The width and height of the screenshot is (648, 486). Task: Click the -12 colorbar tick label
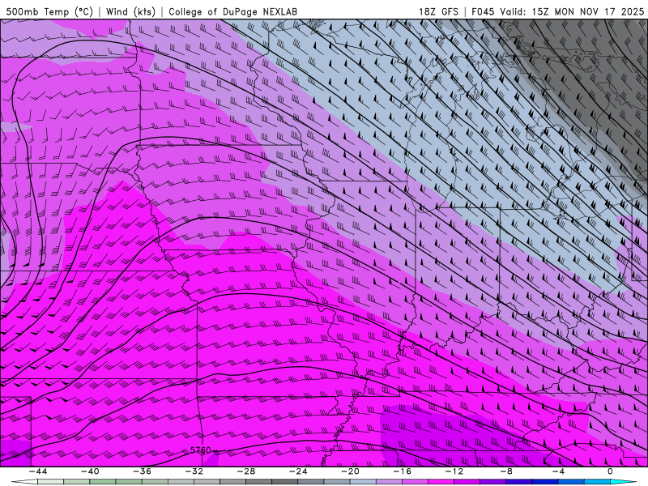point(454,471)
